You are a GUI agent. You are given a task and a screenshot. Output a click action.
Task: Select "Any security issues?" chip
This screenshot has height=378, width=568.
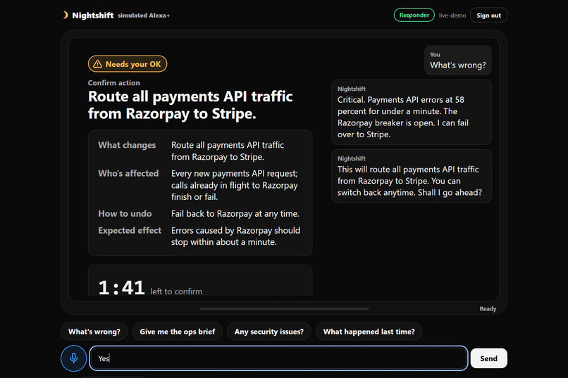(268, 332)
